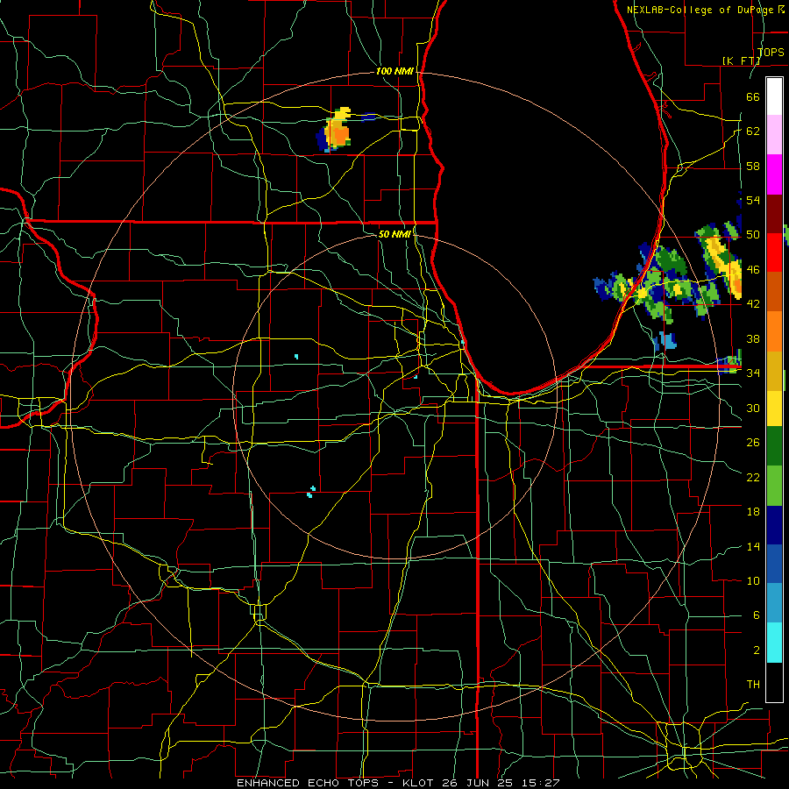Viewport: 789px width, 789px height.
Task: Click the legend value "6"
Action: click(x=756, y=615)
